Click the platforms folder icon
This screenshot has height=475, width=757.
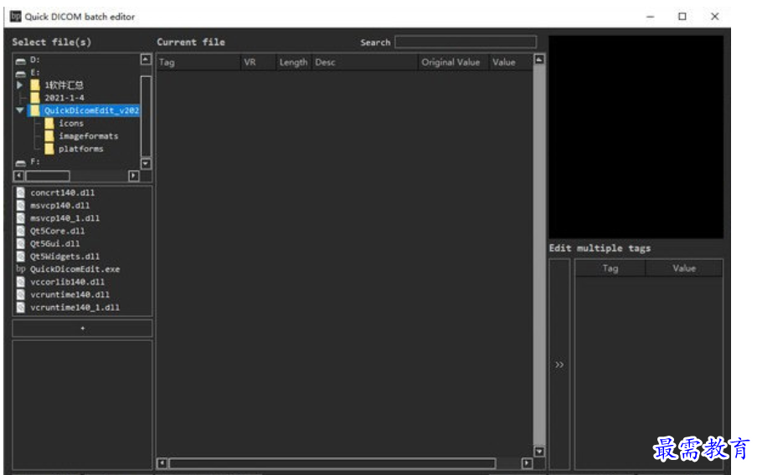coord(49,149)
